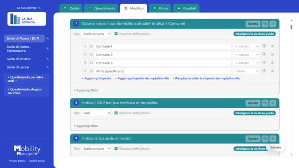299x168 pixels.
Task: Select the radio button next to Comune 1
Action: click(x=91, y=46)
